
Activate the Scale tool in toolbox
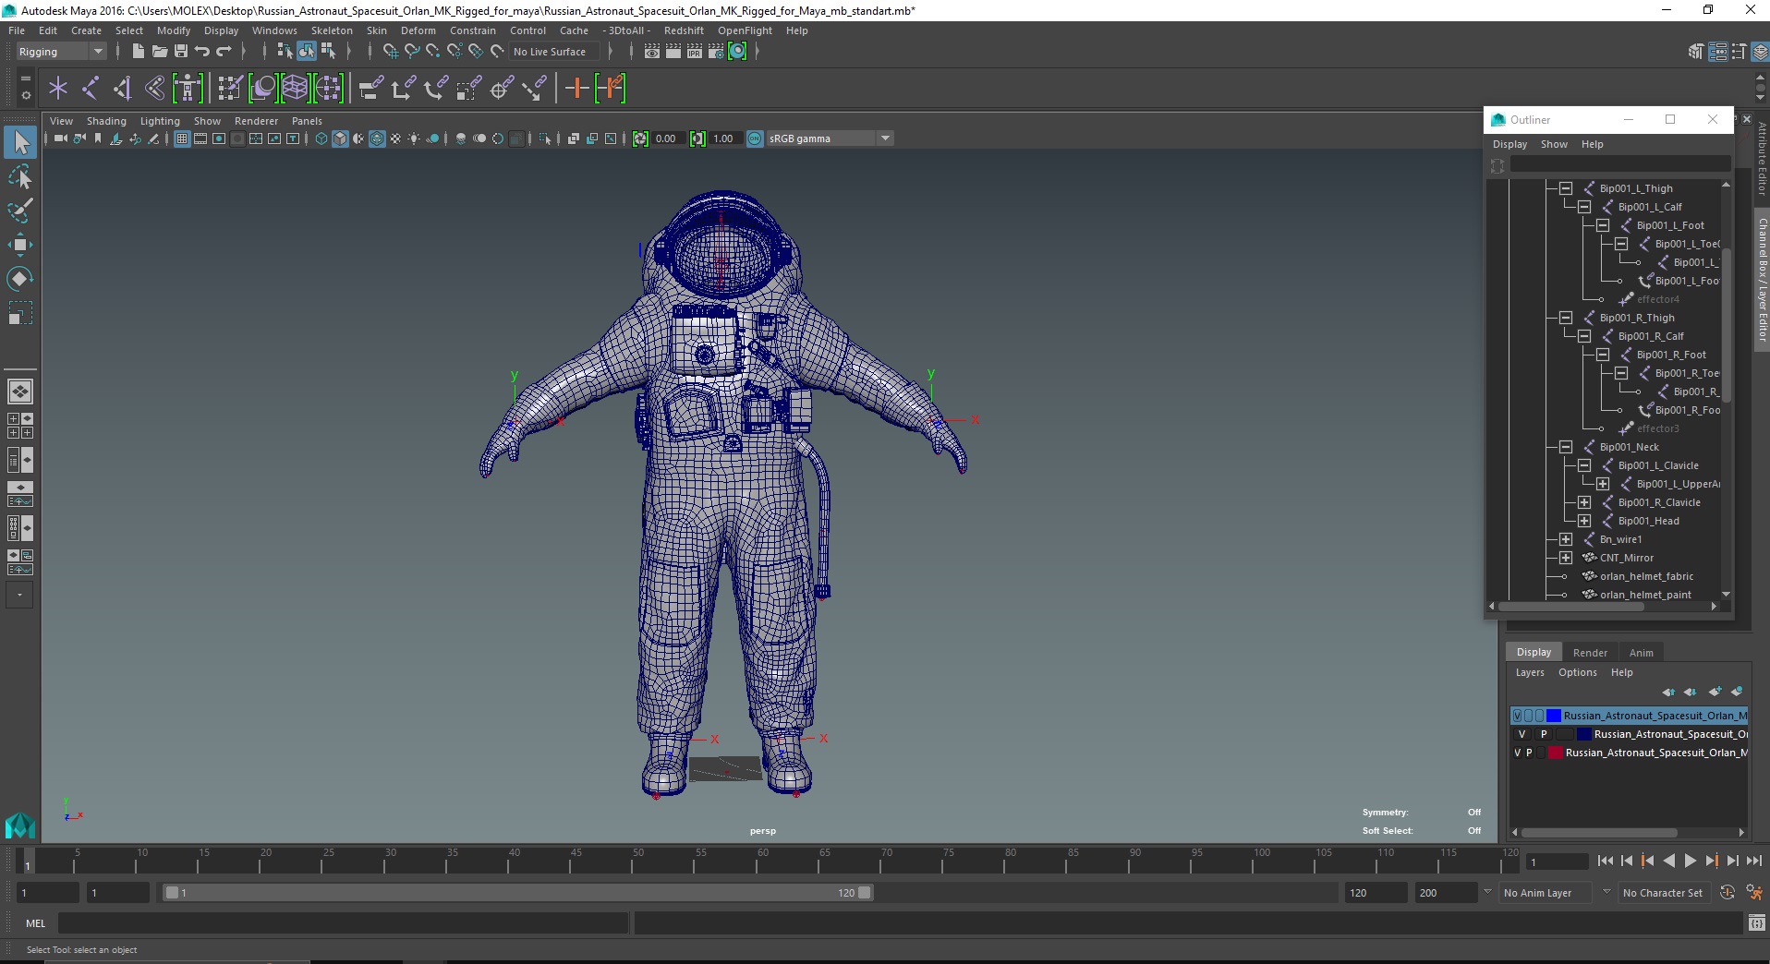(x=20, y=314)
